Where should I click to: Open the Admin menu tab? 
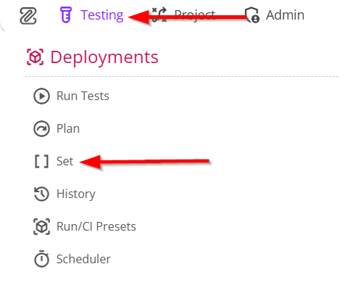click(275, 15)
